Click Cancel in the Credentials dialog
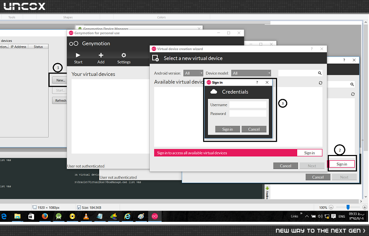369x236 pixels. pyautogui.click(x=254, y=129)
